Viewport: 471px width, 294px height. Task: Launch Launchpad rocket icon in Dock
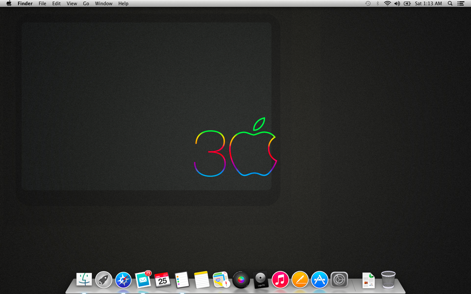point(104,280)
